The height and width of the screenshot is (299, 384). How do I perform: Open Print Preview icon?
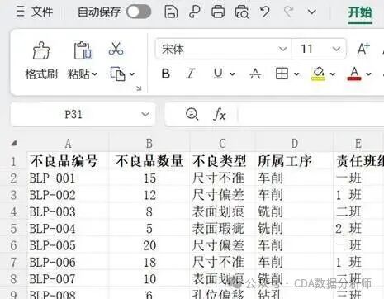tap(242, 12)
